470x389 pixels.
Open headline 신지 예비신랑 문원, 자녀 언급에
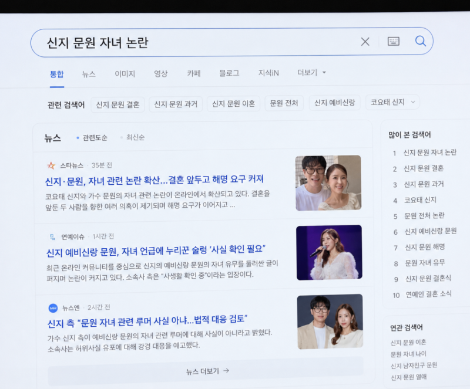coord(156,251)
